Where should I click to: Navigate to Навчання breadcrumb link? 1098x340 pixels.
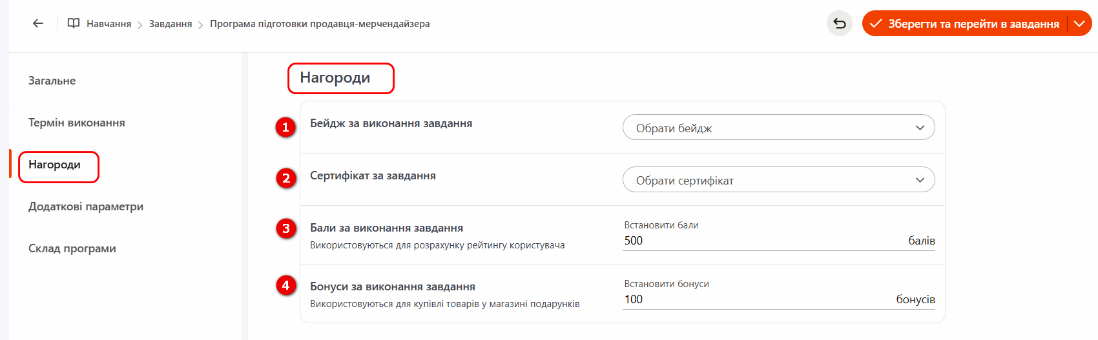click(x=109, y=24)
